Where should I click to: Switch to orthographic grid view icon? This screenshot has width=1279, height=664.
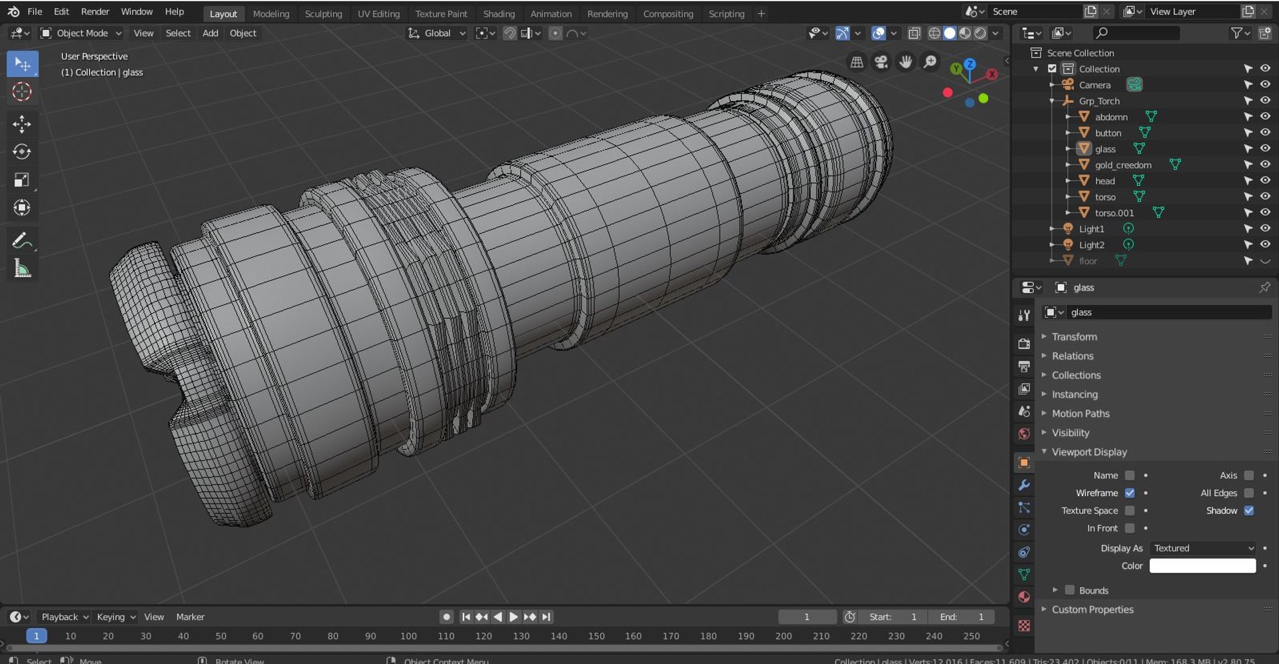857,62
